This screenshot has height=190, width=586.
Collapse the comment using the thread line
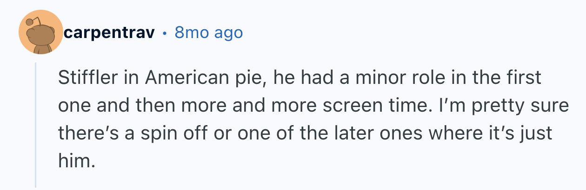[36, 125]
